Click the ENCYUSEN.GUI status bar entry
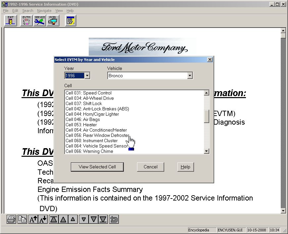The height and width of the screenshot is (234, 288). (231, 230)
